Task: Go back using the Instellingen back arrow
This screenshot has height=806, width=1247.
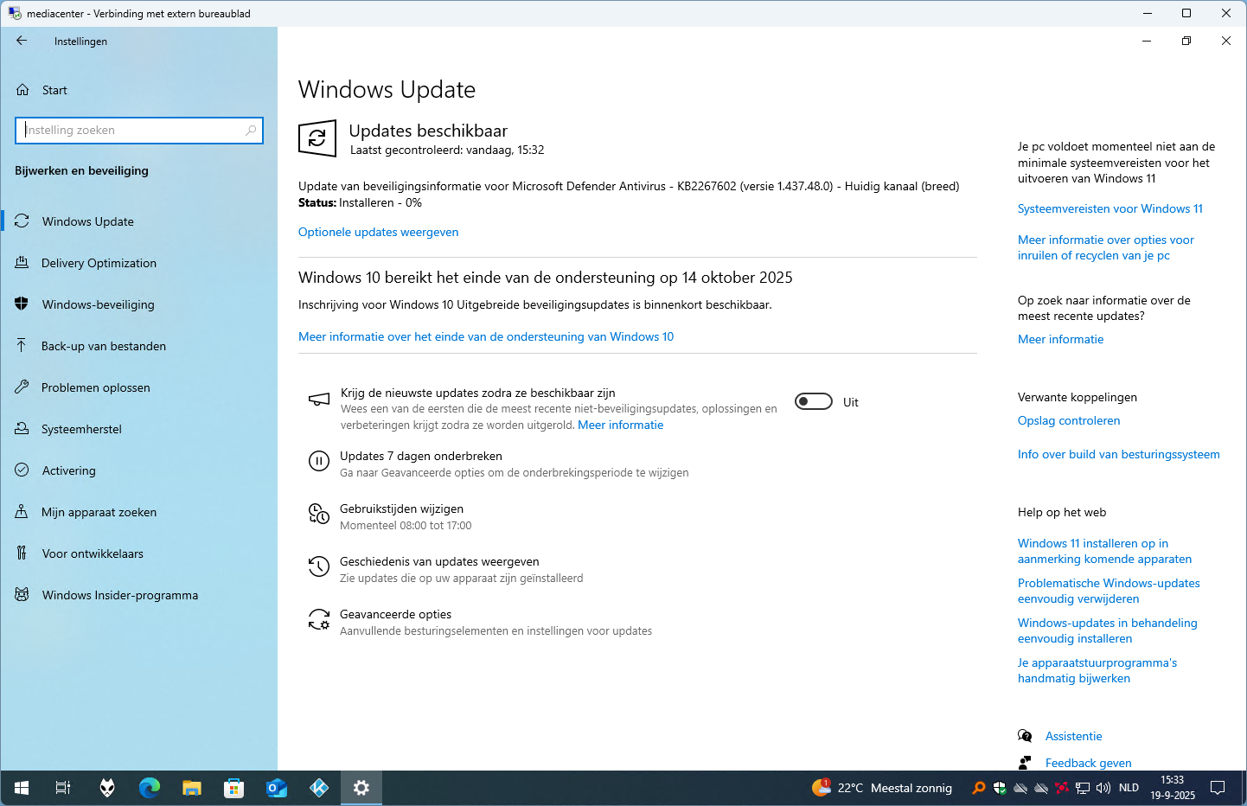Action: (x=22, y=41)
